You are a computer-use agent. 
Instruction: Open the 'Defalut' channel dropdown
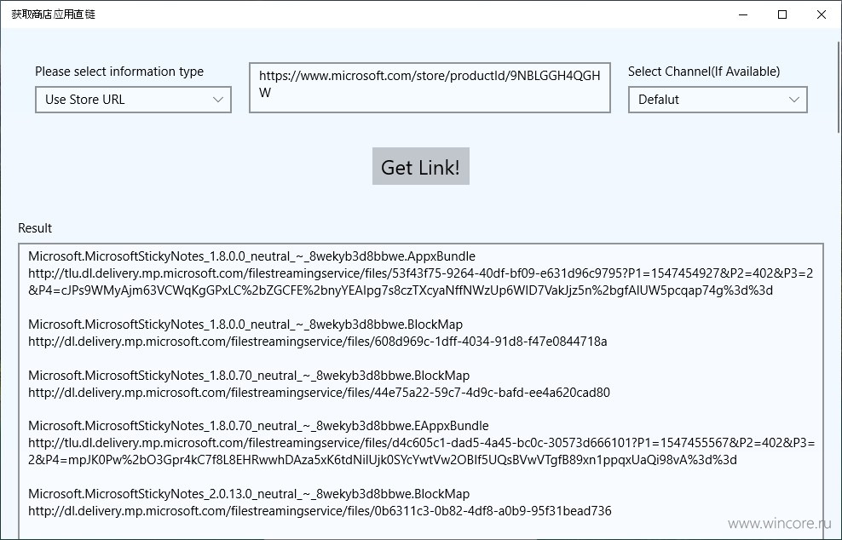tap(718, 100)
